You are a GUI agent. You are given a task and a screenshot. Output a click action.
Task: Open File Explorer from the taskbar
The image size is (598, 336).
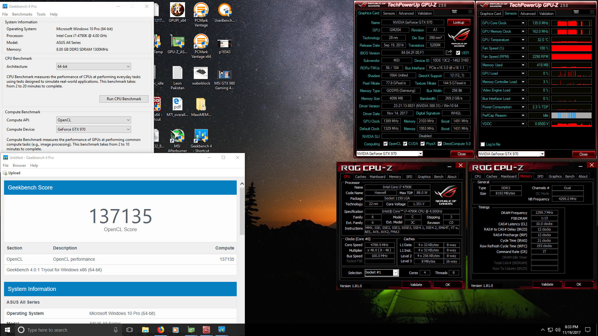(x=145, y=330)
